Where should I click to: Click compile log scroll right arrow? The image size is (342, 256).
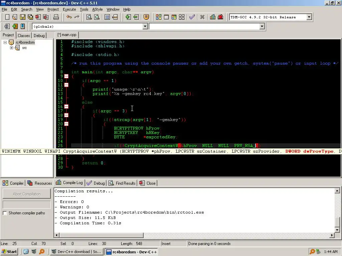(332, 235)
